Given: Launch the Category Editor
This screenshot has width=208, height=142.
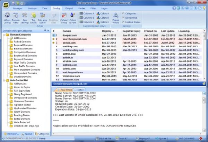Looking at the screenshot, I should coord(42,18).
